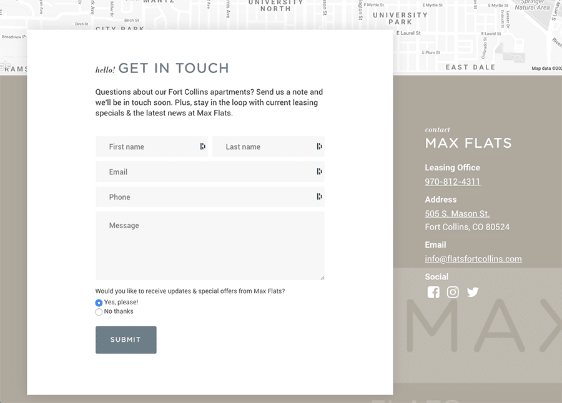The width and height of the screenshot is (562, 403).
Task: Open the 505 S. Mason St. address link
Action: [457, 213]
